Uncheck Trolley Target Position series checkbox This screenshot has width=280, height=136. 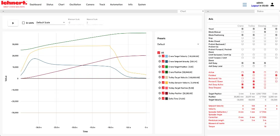pyautogui.click(x=163, y=88)
